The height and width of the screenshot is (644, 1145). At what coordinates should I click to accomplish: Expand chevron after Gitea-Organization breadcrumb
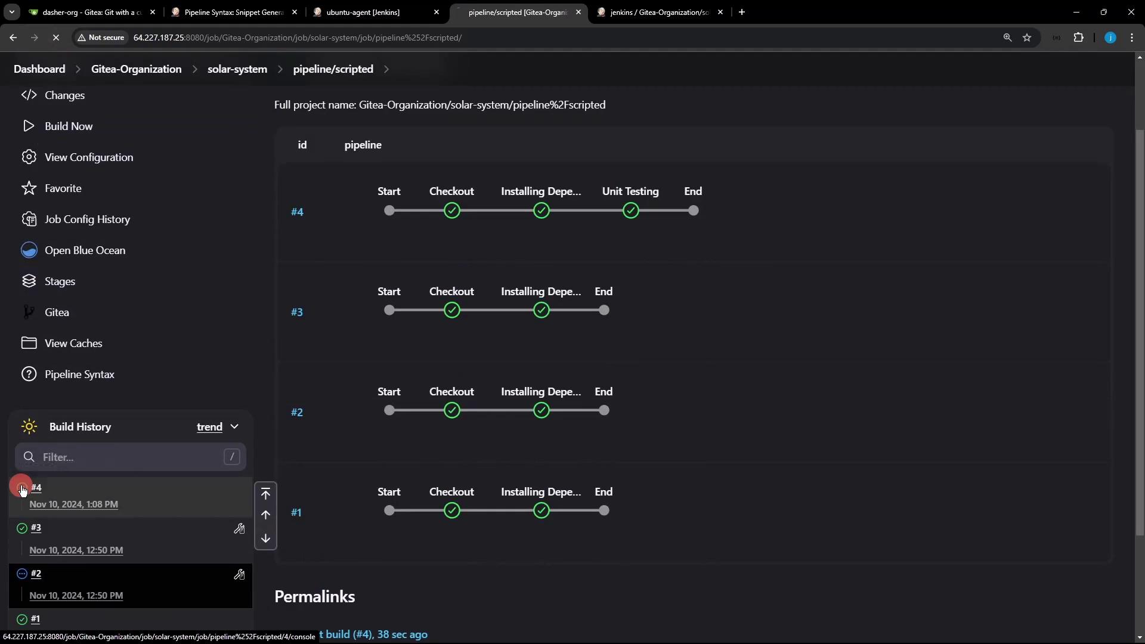[194, 69]
